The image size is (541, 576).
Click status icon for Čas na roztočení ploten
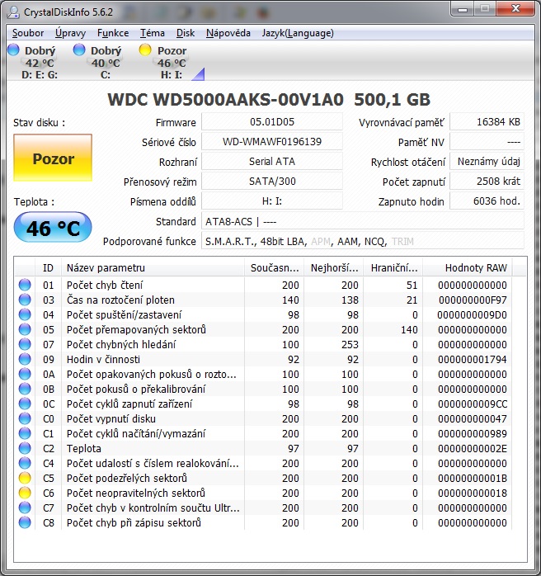coord(25,300)
